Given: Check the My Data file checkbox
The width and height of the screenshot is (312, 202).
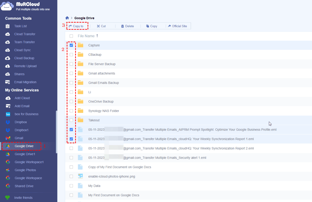Looking at the screenshot, I should (71, 186).
